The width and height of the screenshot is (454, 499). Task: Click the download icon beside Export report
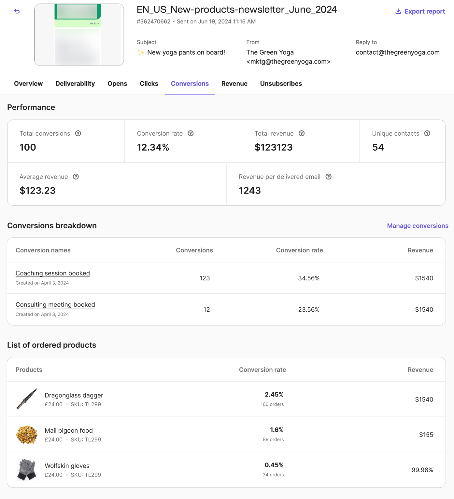(x=398, y=11)
